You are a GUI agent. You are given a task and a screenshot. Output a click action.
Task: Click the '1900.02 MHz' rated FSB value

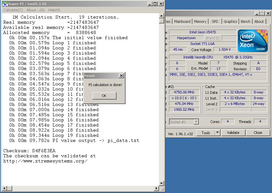[184, 110]
